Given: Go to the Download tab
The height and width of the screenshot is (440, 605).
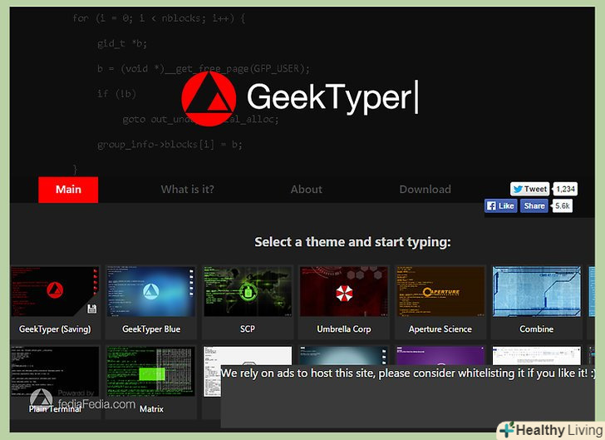Looking at the screenshot, I should pyautogui.click(x=425, y=190).
